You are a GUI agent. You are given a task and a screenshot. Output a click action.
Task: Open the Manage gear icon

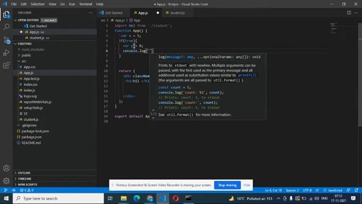(6, 181)
